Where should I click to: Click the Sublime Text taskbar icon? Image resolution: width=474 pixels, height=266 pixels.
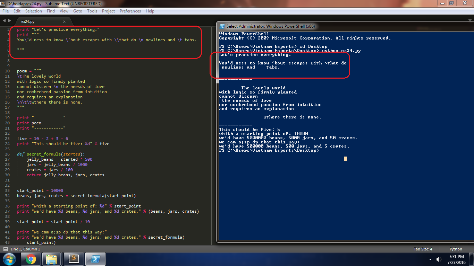(73, 259)
